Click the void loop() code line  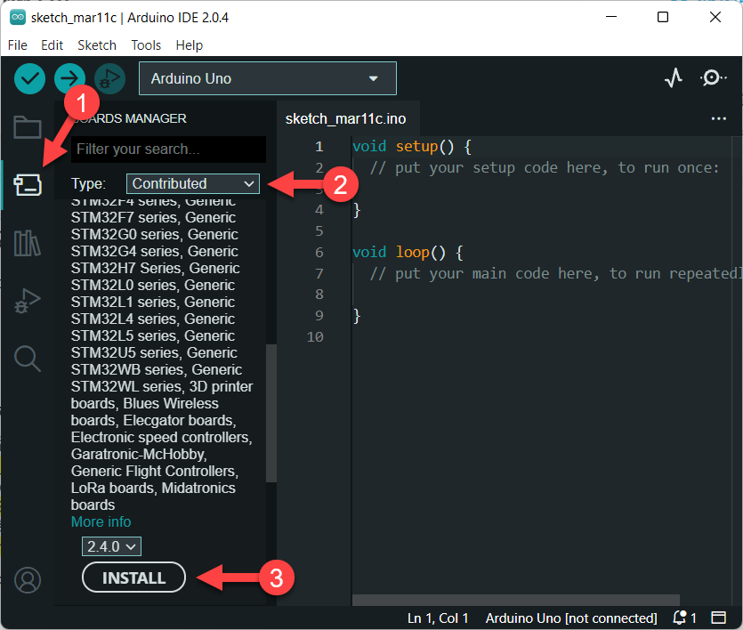pos(408,252)
